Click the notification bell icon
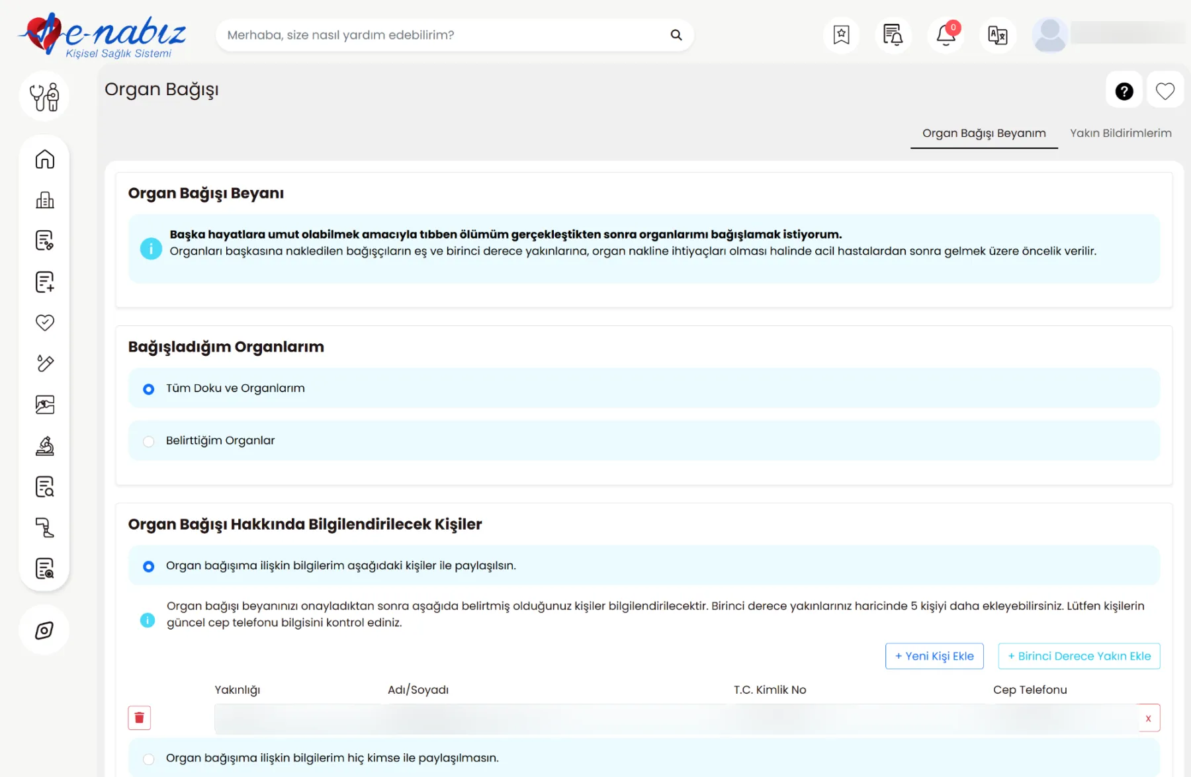 tap(946, 35)
